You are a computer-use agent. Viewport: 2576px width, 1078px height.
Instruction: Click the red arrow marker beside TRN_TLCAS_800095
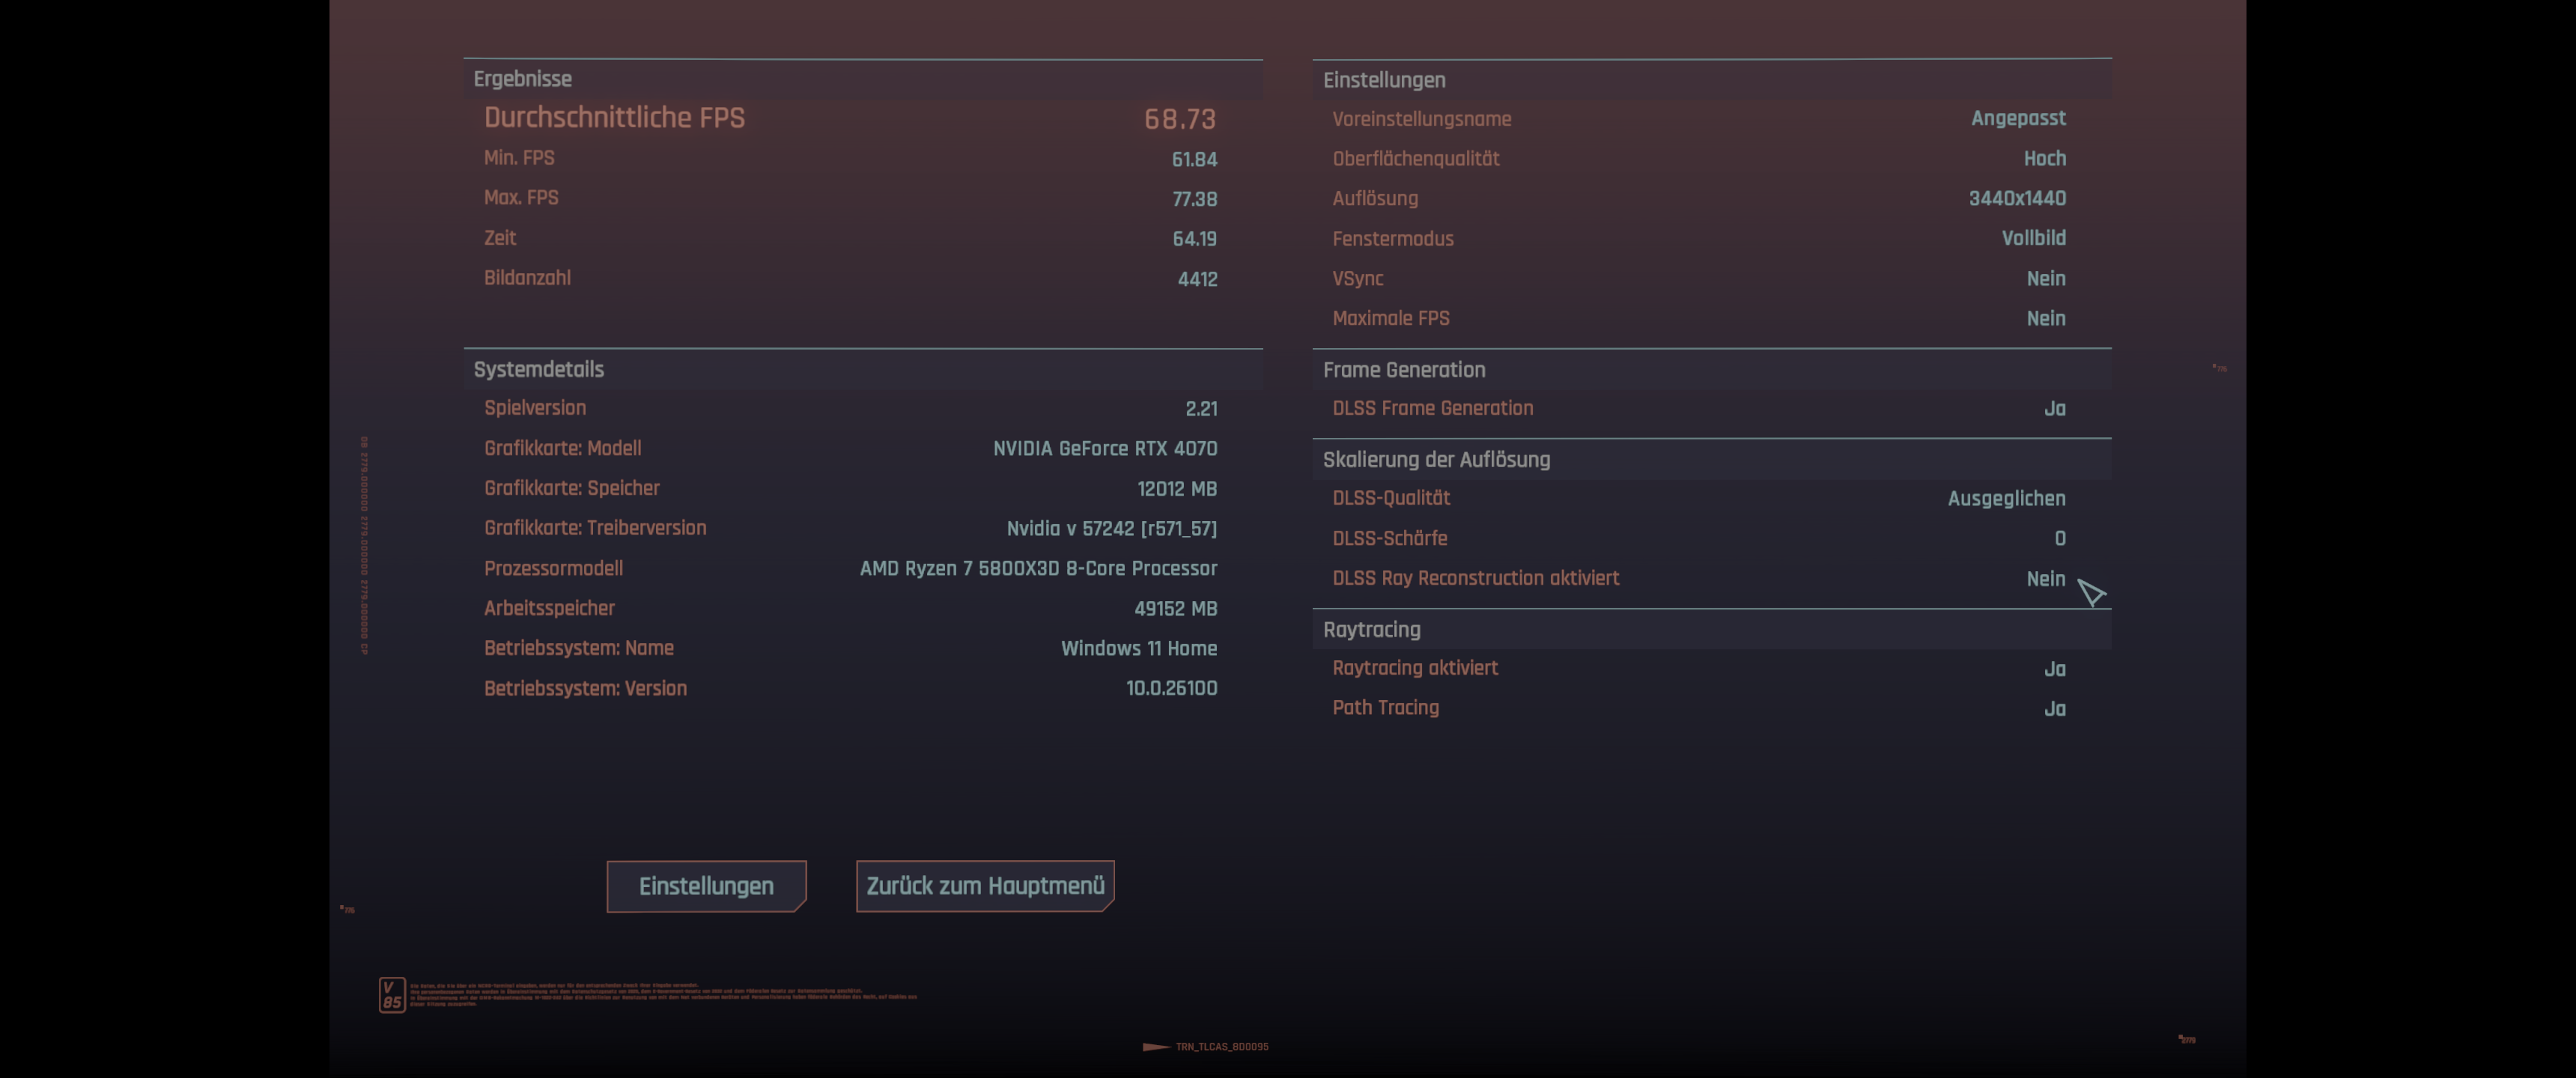[1156, 1047]
